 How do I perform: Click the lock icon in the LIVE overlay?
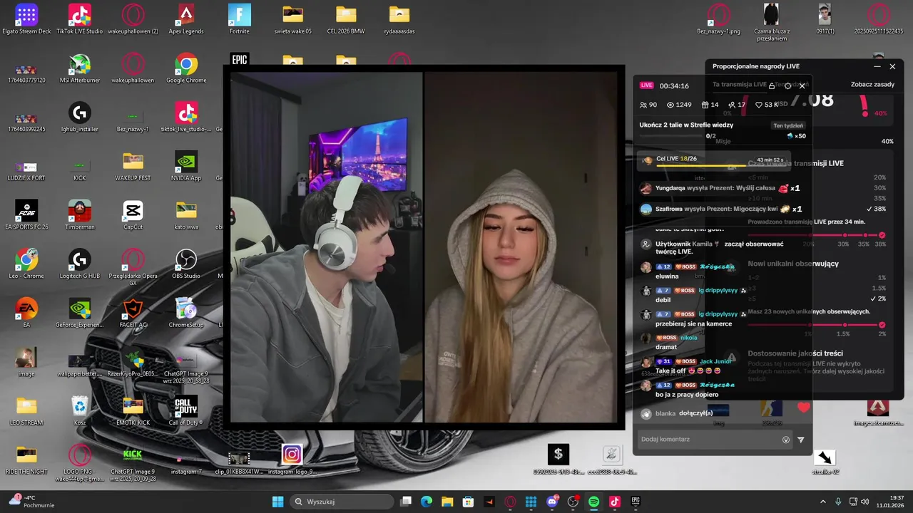pos(771,85)
